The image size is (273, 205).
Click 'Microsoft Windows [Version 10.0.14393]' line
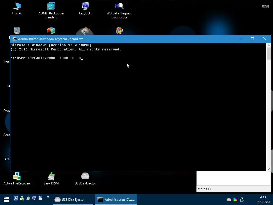click(x=51, y=45)
